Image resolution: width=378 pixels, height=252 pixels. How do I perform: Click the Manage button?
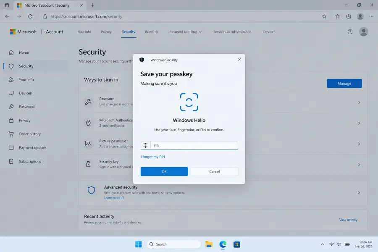coord(344,84)
